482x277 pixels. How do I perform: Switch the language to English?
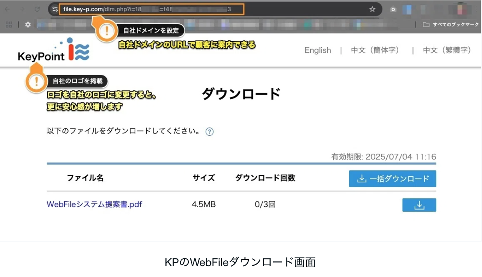(x=318, y=50)
